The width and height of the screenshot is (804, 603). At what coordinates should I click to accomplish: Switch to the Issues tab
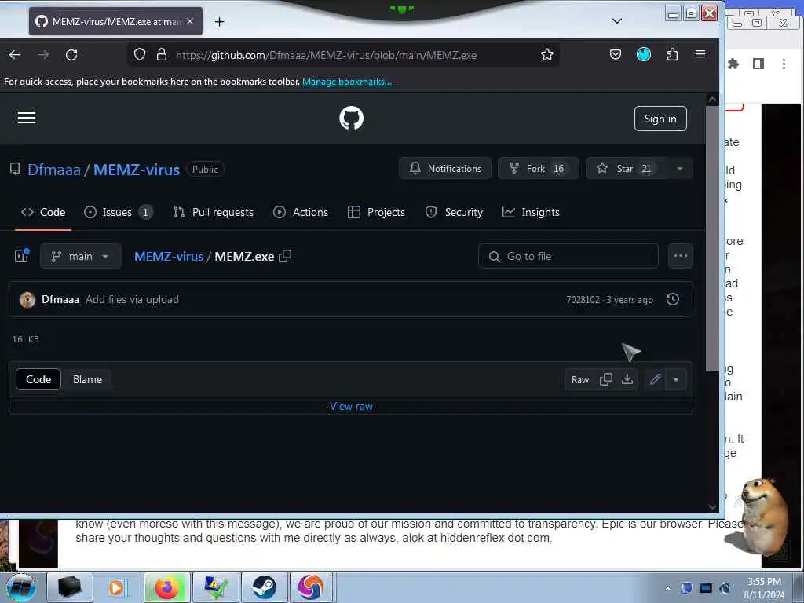click(x=118, y=212)
